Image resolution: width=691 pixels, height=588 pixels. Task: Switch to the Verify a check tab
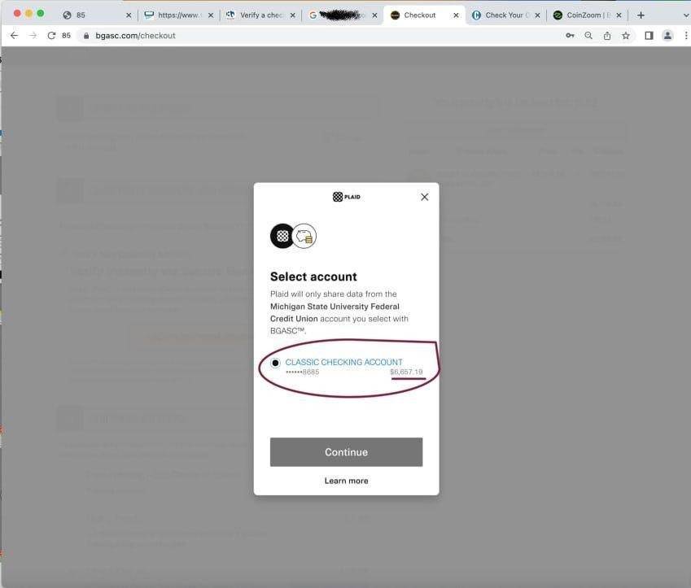click(x=260, y=15)
